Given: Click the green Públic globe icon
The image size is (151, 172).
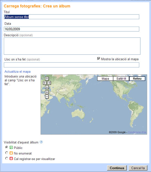Looking at the screenshot, I should coord(11,147).
